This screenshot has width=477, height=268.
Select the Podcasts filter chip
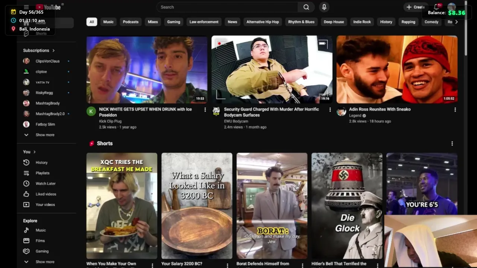tap(131, 22)
